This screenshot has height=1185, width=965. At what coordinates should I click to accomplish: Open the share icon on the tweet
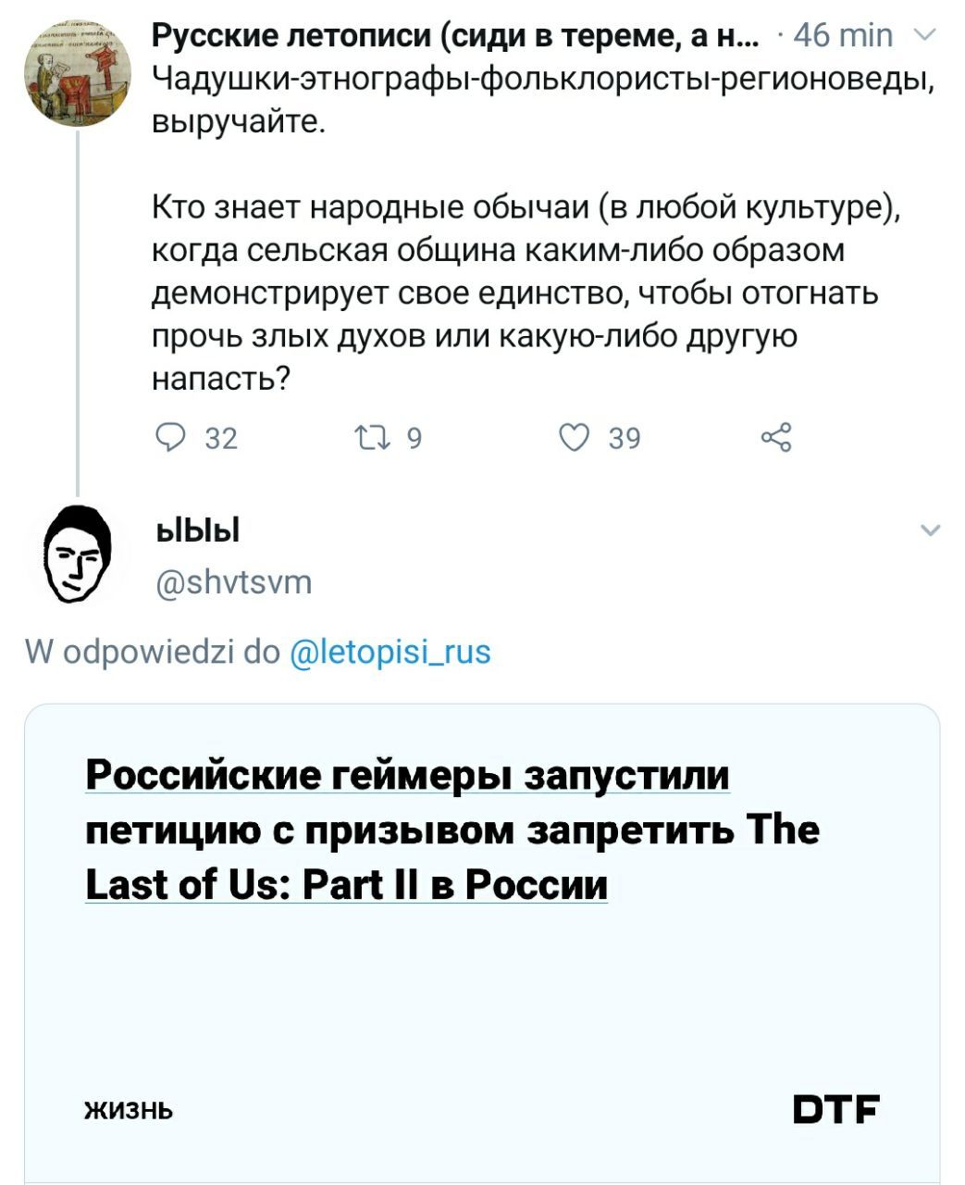point(775,437)
